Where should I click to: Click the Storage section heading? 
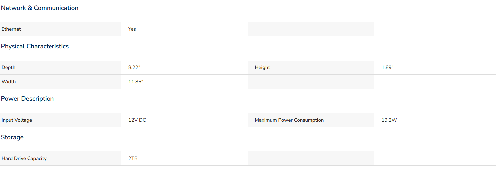(x=12, y=137)
